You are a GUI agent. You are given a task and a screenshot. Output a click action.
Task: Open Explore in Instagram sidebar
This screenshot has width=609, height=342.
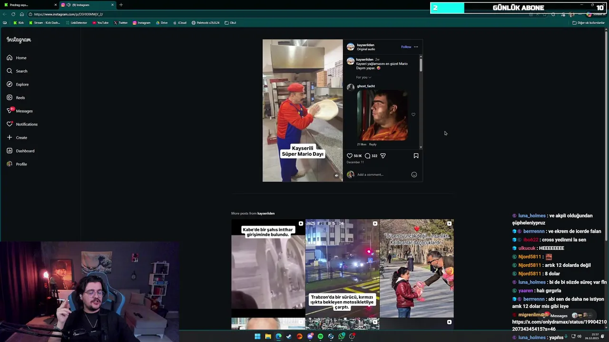pyautogui.click(x=18, y=85)
